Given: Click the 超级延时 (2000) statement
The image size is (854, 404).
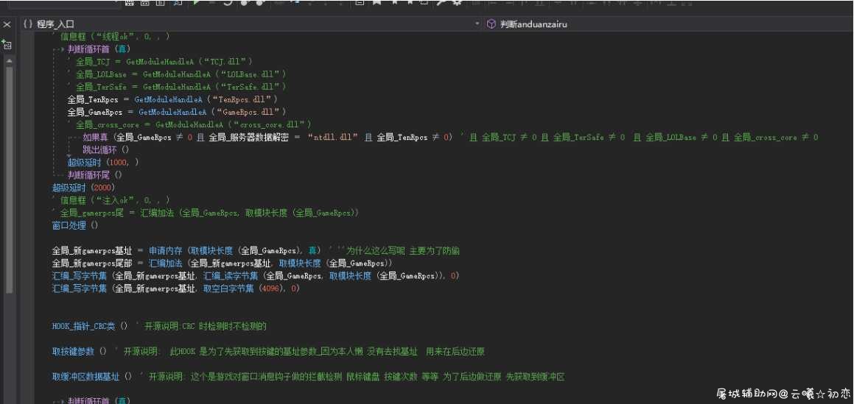Looking at the screenshot, I should [x=83, y=187].
